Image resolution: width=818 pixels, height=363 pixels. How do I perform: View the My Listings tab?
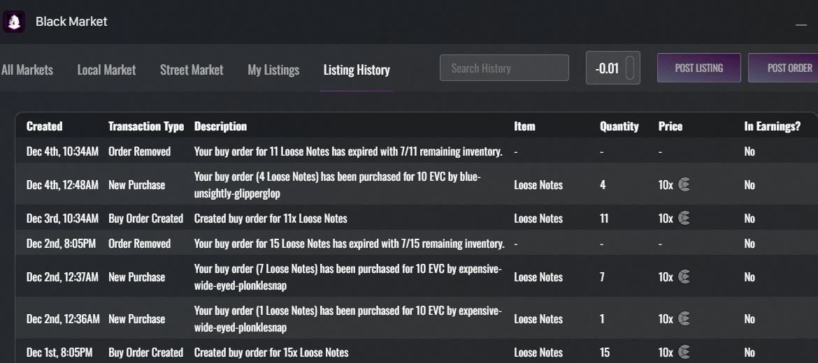273,70
